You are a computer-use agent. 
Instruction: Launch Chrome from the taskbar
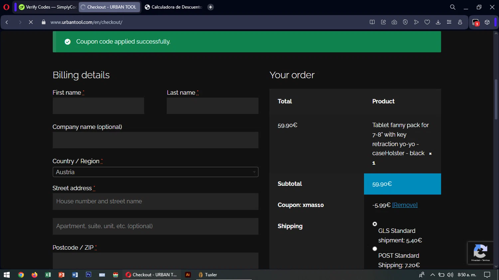click(x=21, y=275)
